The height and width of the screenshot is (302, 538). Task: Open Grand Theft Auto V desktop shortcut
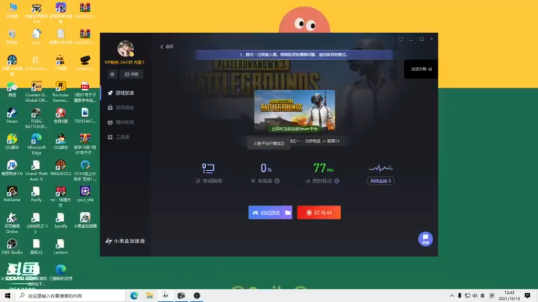[36, 171]
